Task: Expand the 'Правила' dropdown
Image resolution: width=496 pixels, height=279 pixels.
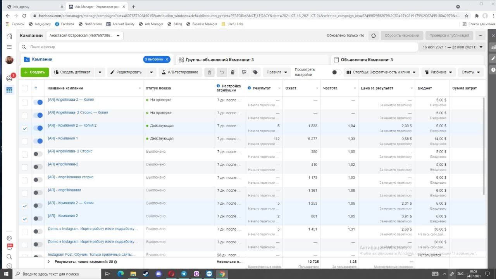Action: click(277, 72)
